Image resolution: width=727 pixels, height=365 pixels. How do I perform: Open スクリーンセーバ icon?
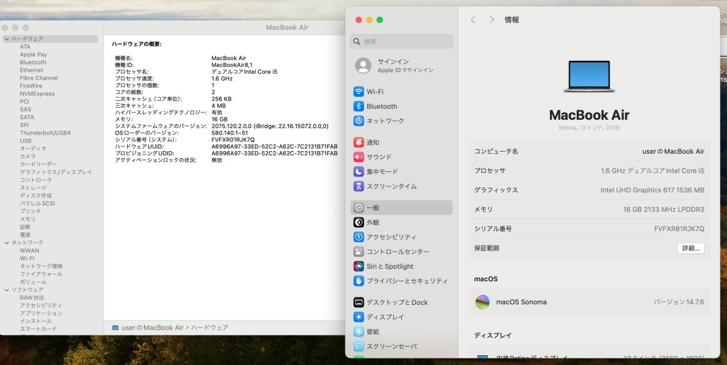pos(359,346)
